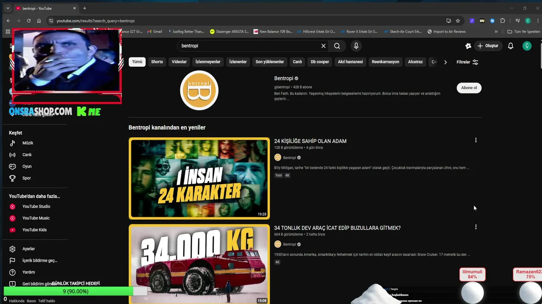Open the Import to Air Reviews bookmark
The height and width of the screenshot is (304, 542).
(x=446, y=32)
